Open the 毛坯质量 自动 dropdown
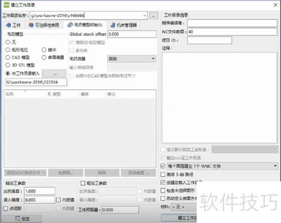 click(132, 58)
